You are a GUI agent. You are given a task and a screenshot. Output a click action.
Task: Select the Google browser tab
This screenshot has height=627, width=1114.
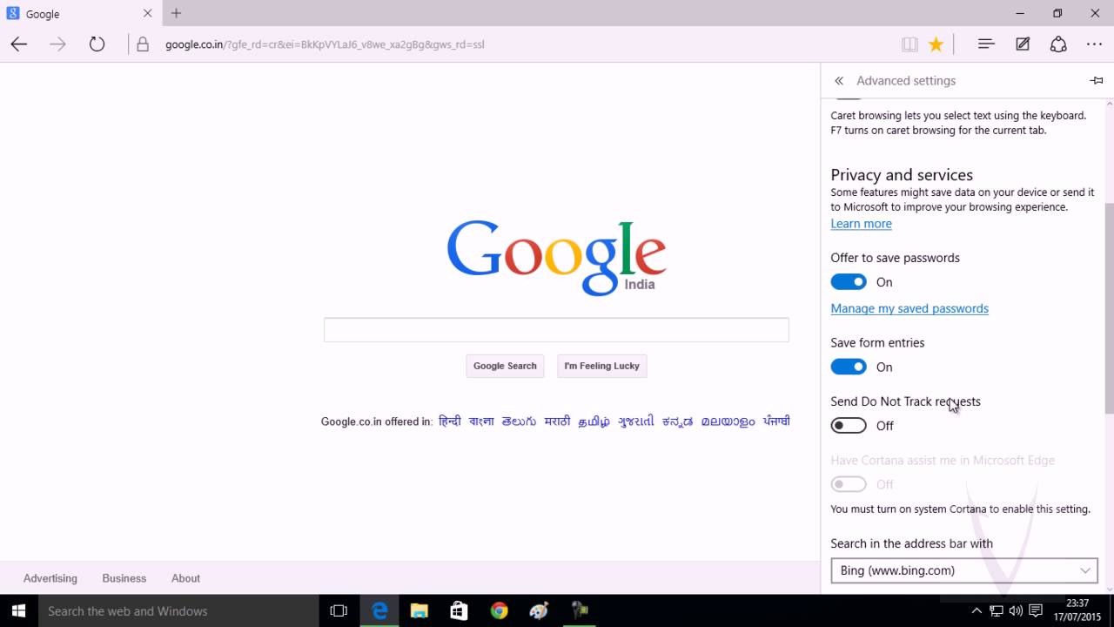[x=81, y=13]
